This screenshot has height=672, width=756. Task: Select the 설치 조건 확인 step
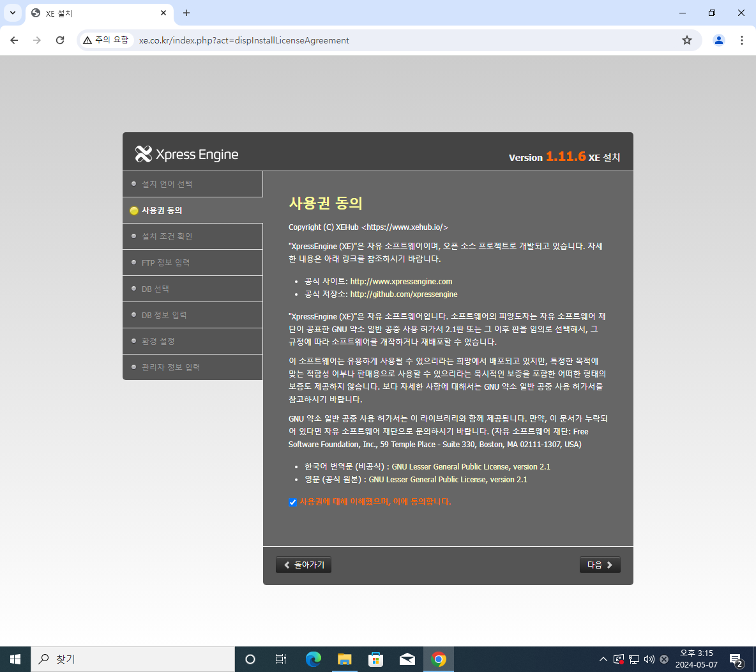[192, 236]
